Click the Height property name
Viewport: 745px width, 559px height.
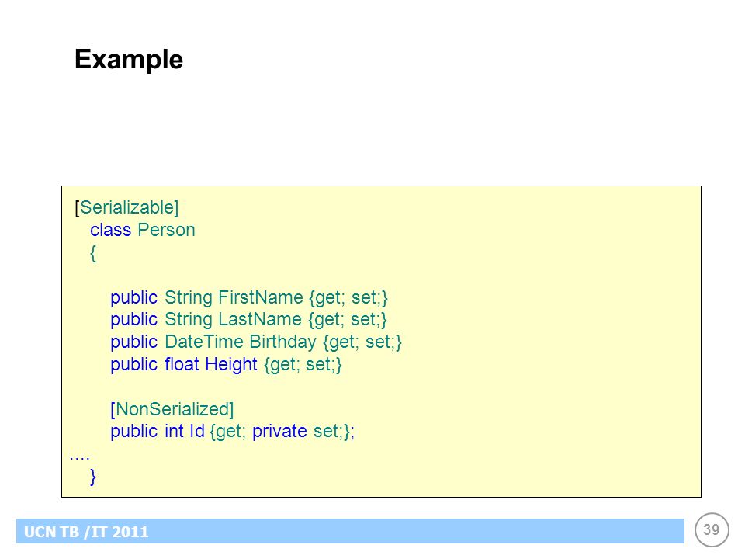[231, 365]
